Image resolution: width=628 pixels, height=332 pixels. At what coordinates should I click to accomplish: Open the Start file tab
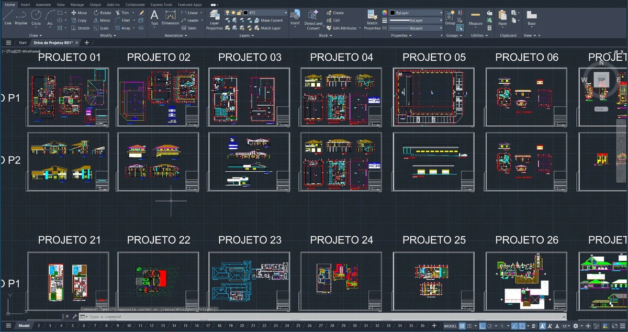coord(23,43)
